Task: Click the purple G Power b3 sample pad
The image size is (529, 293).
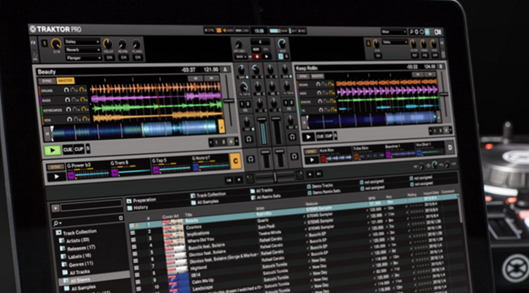Action: click(x=71, y=176)
